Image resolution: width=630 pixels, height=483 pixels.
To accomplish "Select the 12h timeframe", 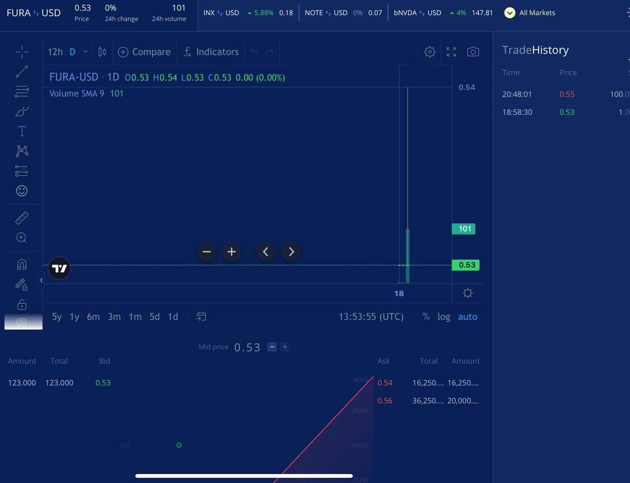I will pyautogui.click(x=55, y=52).
